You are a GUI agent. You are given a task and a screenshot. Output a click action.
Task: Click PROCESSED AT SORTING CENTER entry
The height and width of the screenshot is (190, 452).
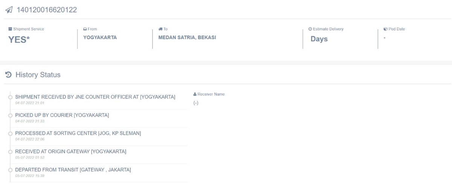click(x=78, y=133)
